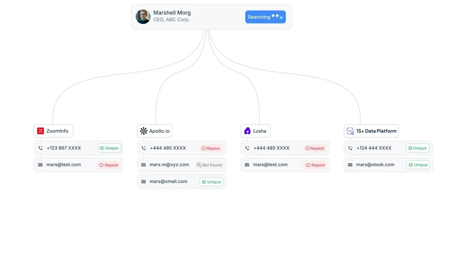467x263 pixels.
Task: Click the blue Searching button
Action: pos(265,17)
